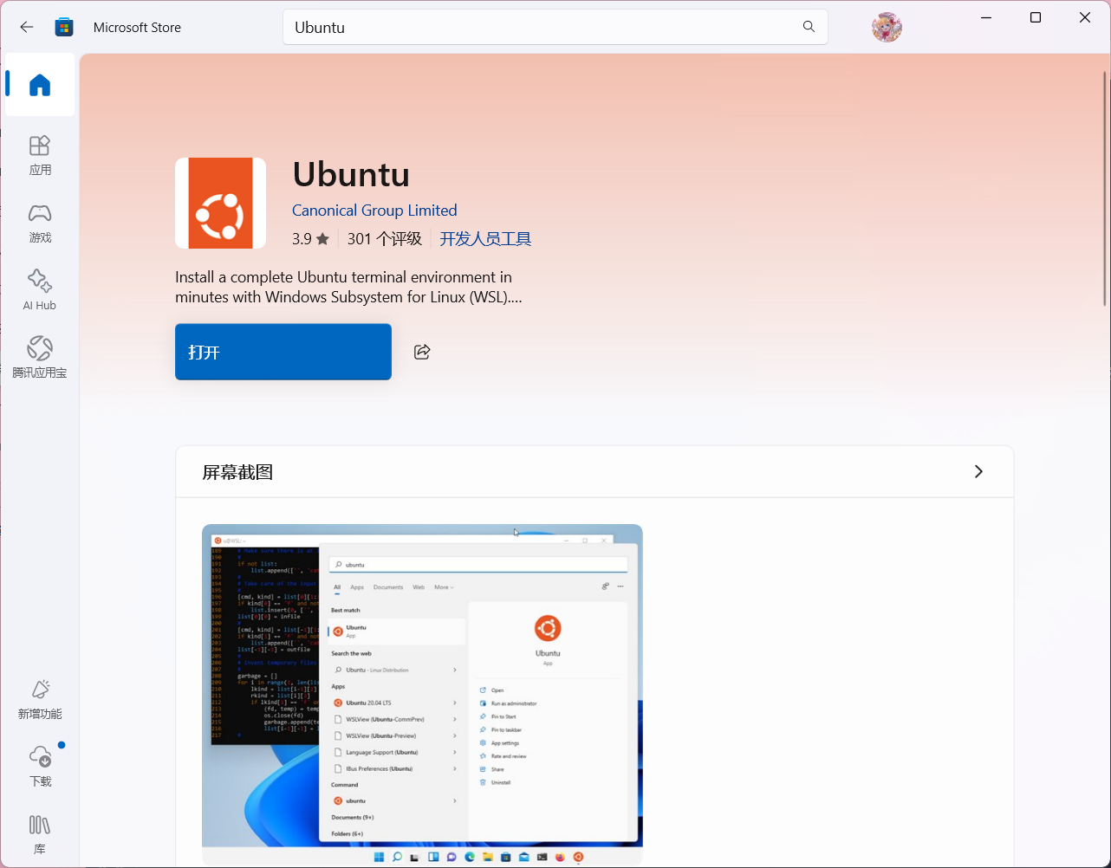Viewport: 1111px width, 868px height.
Task: Open Canonical Group Limited publisher link
Action: (374, 211)
